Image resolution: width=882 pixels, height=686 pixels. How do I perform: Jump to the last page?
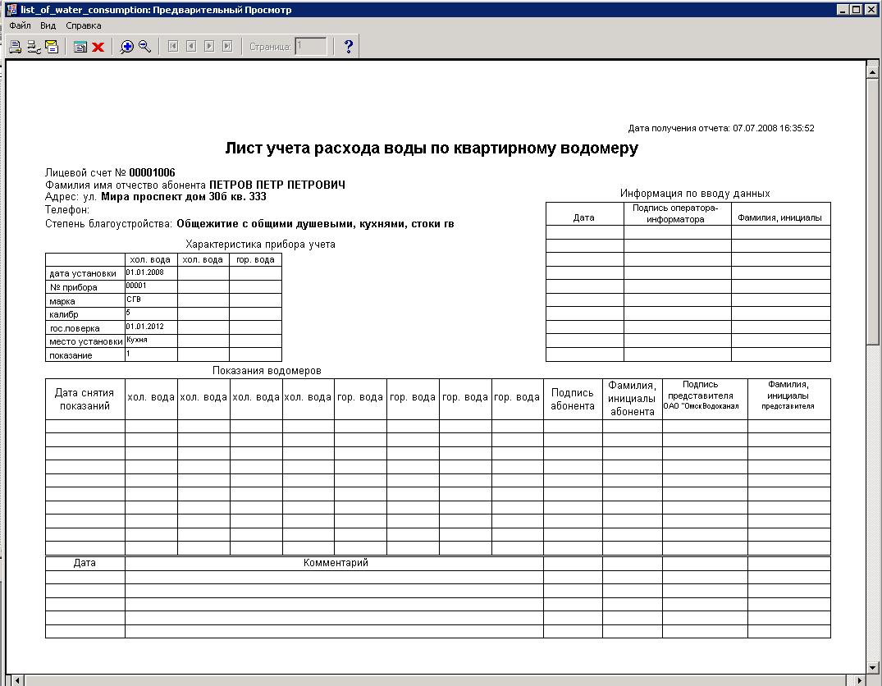click(x=227, y=47)
